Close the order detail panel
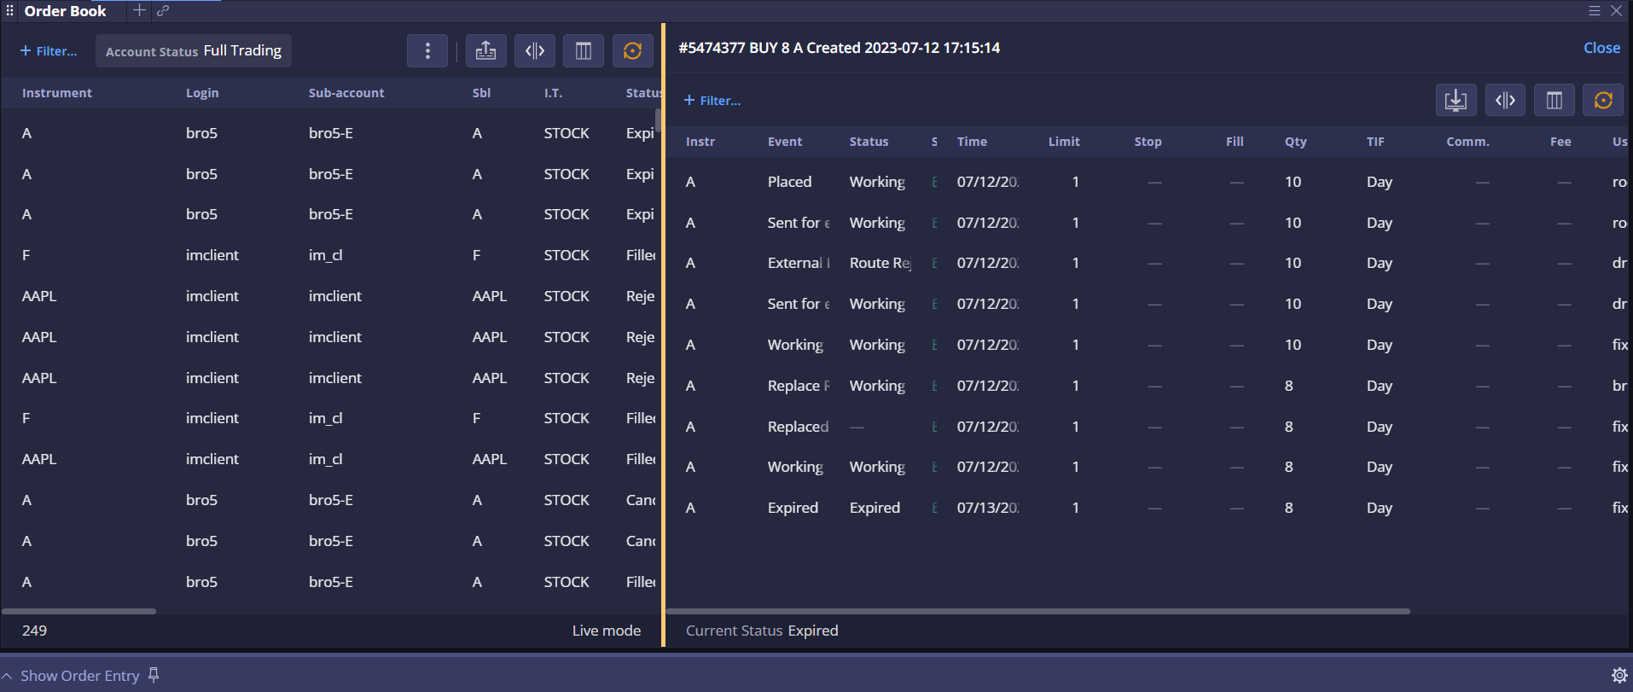Viewport: 1633px width, 692px height. (1601, 49)
